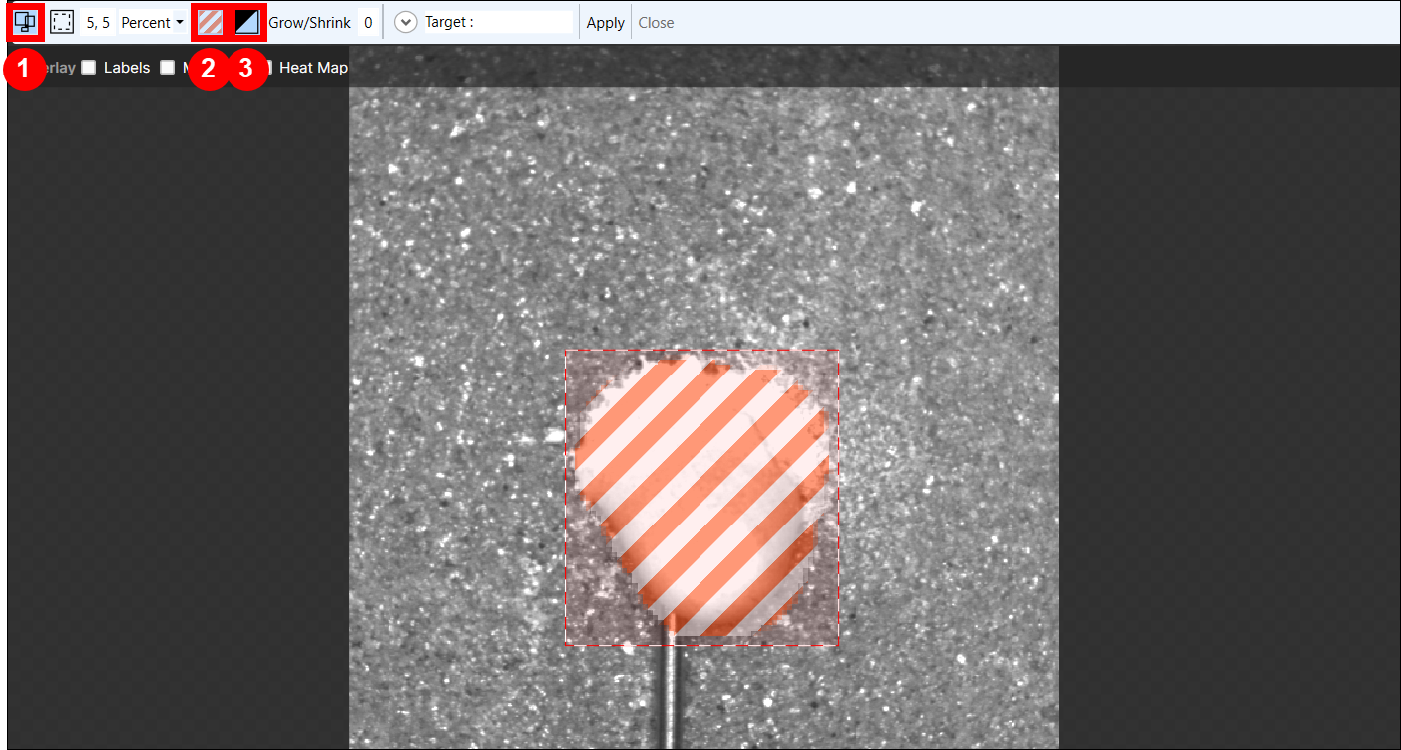Click the red badge numbered 2
1401x750 pixels.
point(209,70)
